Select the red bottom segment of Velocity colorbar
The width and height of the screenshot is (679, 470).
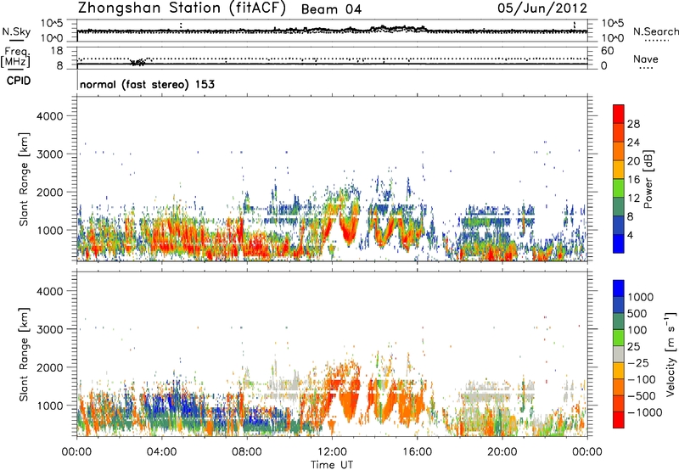tap(619, 420)
